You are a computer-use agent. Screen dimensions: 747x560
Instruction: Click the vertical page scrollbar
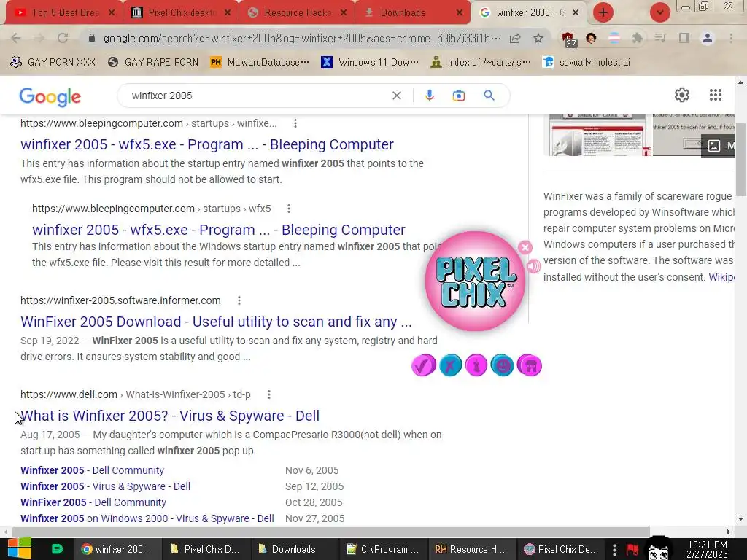740,160
